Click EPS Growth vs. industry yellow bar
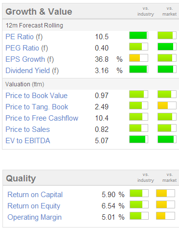This screenshot has width=179, height=229. pos(138,58)
